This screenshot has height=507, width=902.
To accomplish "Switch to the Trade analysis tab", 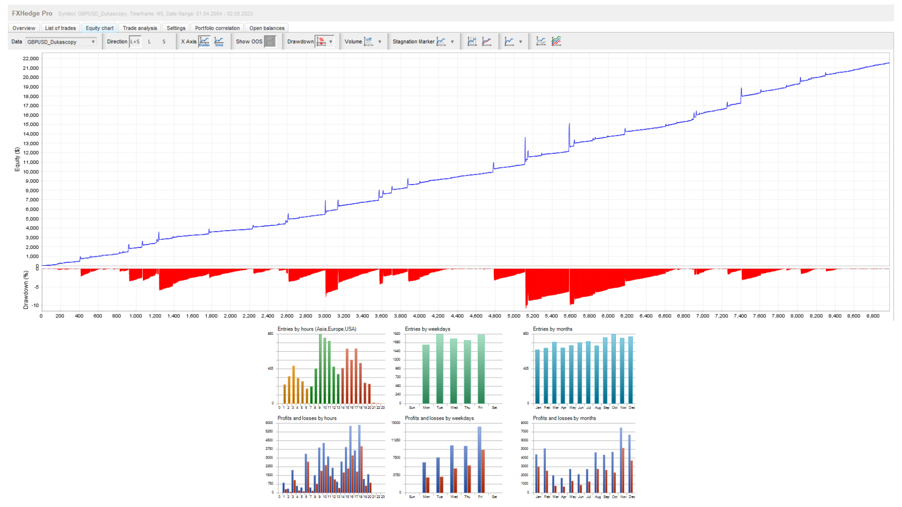I will [x=140, y=28].
